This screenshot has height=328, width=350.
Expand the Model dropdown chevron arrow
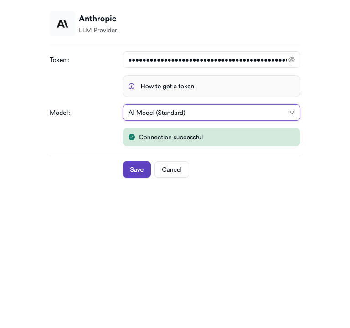(292, 113)
